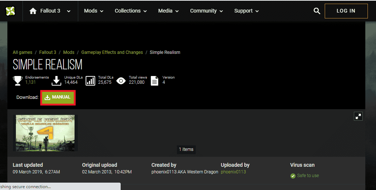Open the All games breadcrumb link
The image size is (376, 190).
(x=23, y=52)
